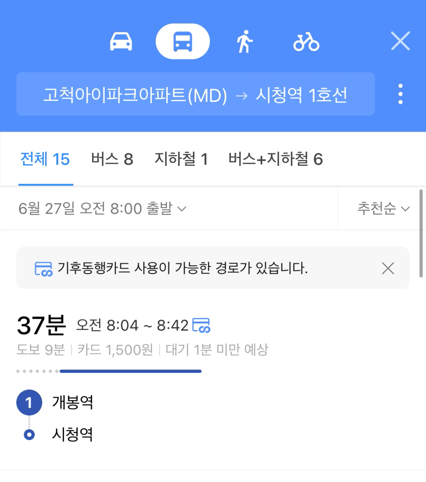Close the directions panel with X
426x482 pixels.
pos(401,41)
